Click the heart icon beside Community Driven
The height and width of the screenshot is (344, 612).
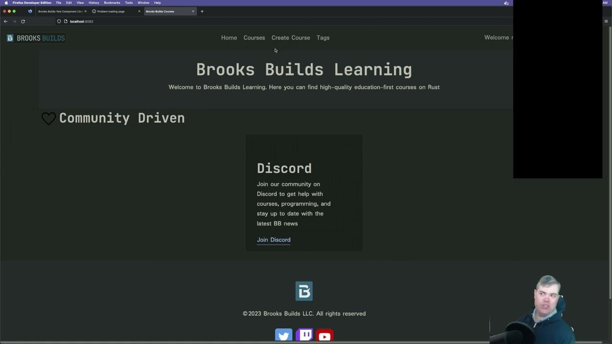(x=49, y=118)
